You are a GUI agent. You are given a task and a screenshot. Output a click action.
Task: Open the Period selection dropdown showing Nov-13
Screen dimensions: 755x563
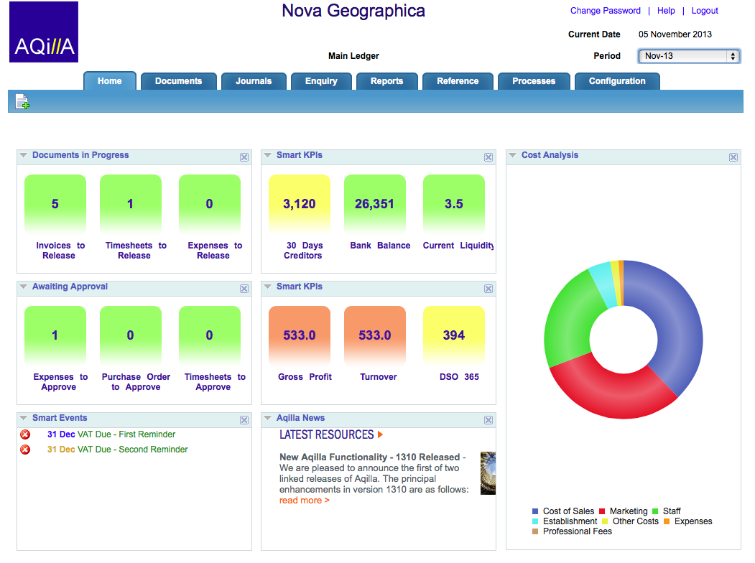pos(687,55)
